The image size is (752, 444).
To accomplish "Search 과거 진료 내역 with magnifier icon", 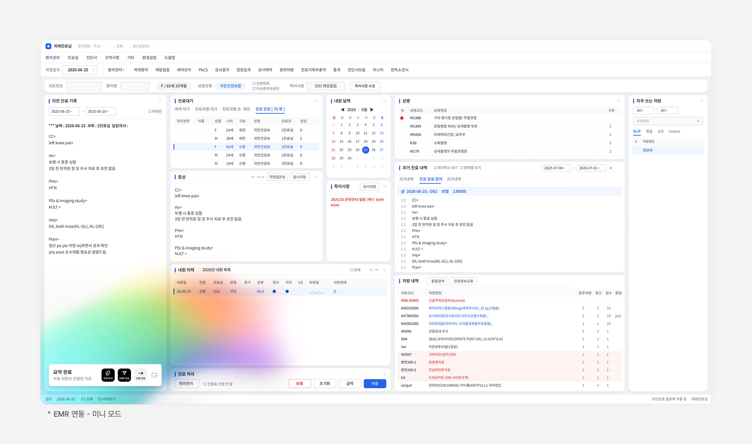I will click(611, 168).
